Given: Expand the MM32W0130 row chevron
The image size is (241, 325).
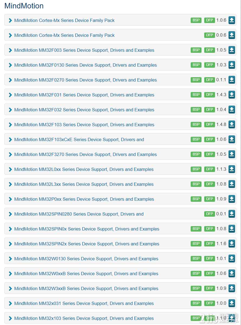Looking at the screenshot, I should click(10, 259).
